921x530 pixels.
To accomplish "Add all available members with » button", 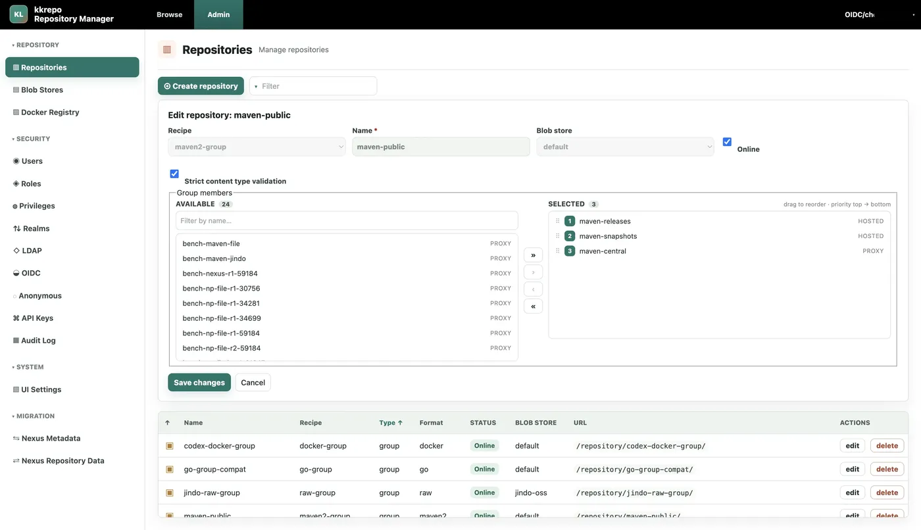I will [533, 255].
